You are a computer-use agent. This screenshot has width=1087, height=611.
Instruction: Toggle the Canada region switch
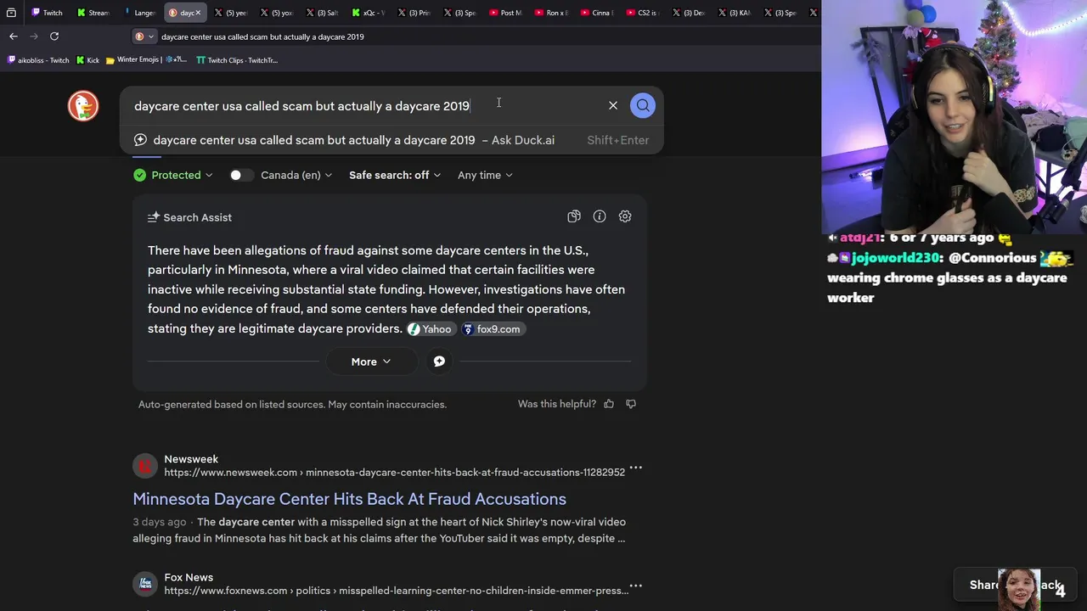coord(241,175)
